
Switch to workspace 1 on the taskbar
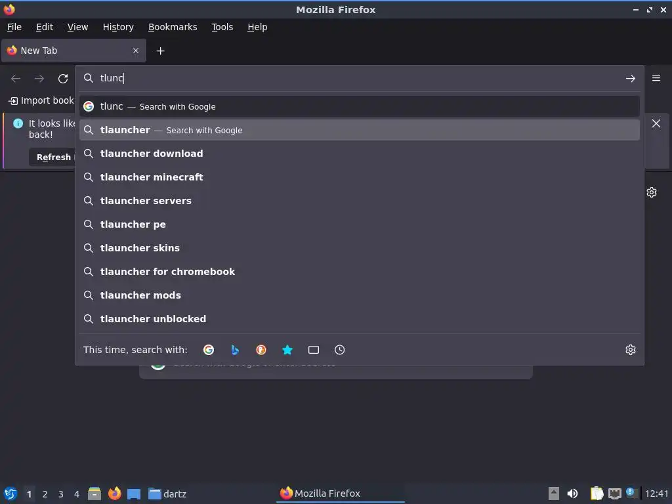pos(29,494)
